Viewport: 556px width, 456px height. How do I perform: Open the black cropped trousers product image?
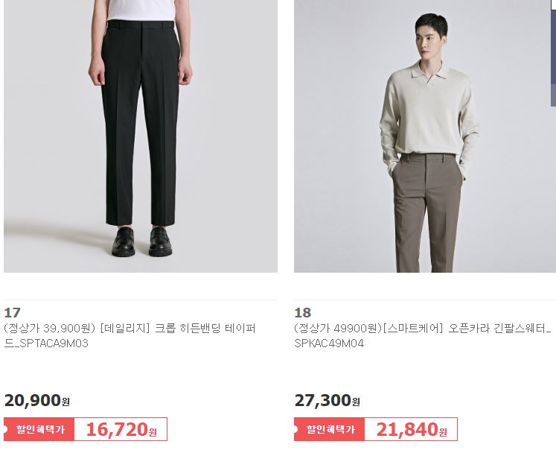[141, 136]
